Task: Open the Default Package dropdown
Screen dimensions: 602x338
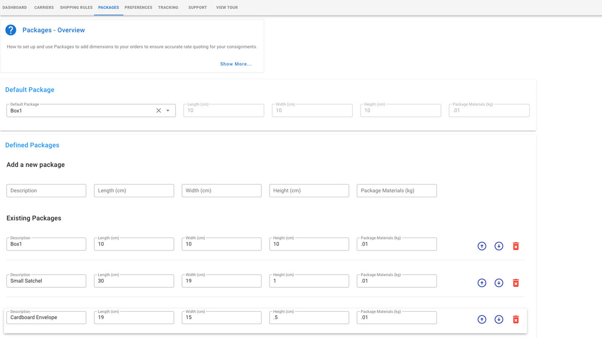Action: click(168, 110)
